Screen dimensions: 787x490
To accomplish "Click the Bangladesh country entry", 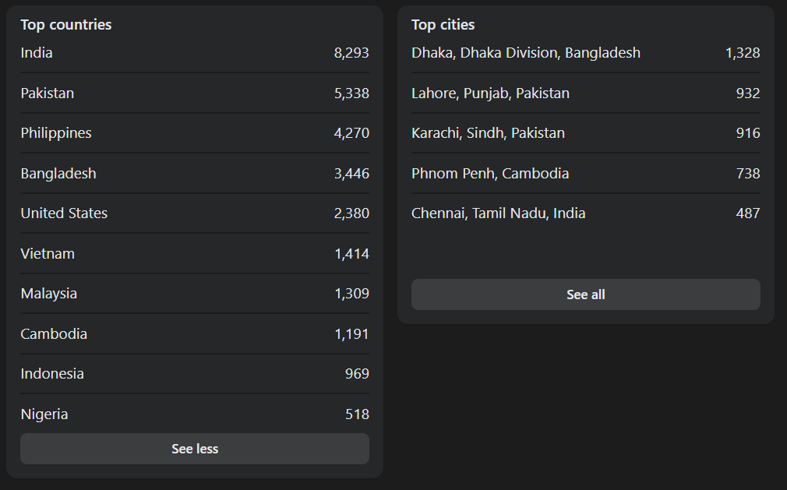I will [x=195, y=174].
